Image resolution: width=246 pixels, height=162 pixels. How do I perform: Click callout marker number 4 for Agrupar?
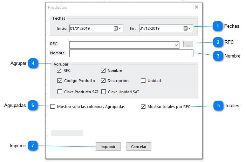coord(33,63)
